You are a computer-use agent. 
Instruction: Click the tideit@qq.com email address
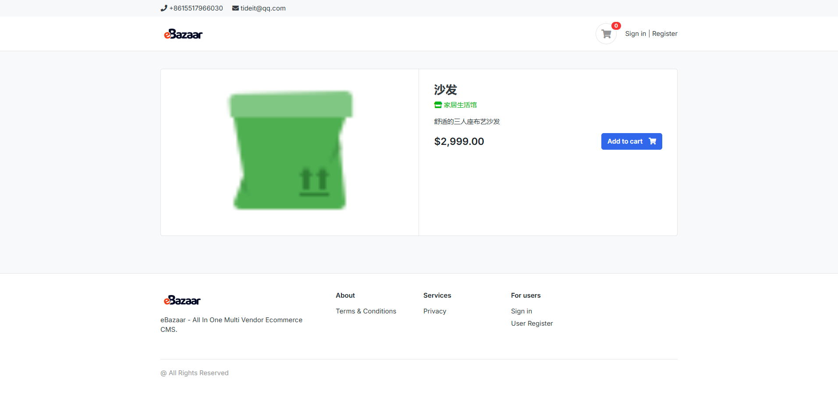263,8
